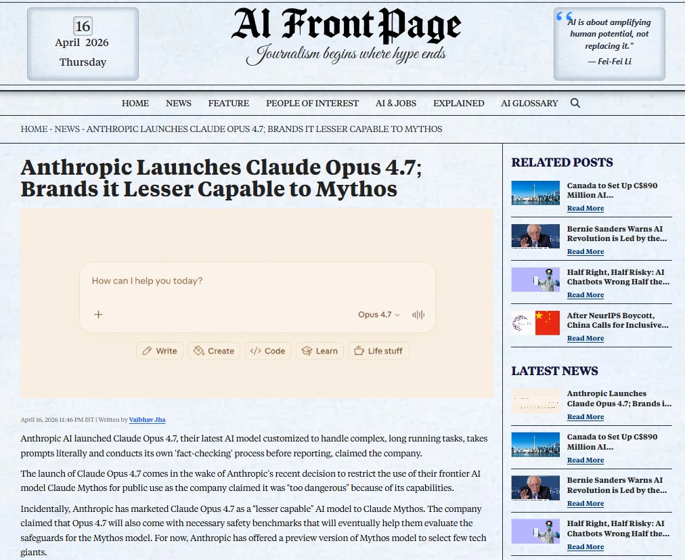
Task: Click the RELATED POSTS heading
Action: point(562,163)
